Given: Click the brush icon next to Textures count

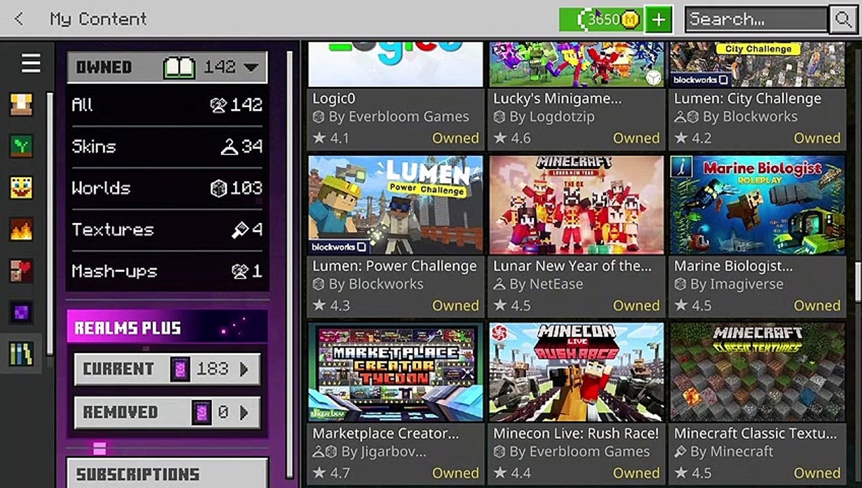Looking at the screenshot, I should tap(240, 230).
